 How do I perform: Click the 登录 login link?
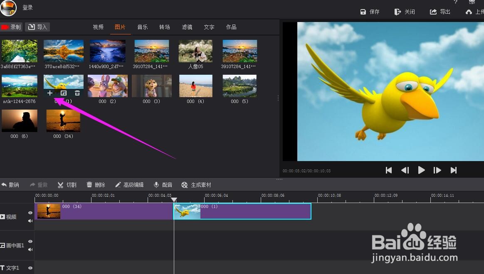(27, 7)
